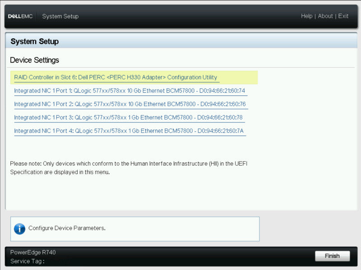The image size is (361, 270).
Task: Click the 'Service Tag :' label
Action: pos(28,261)
